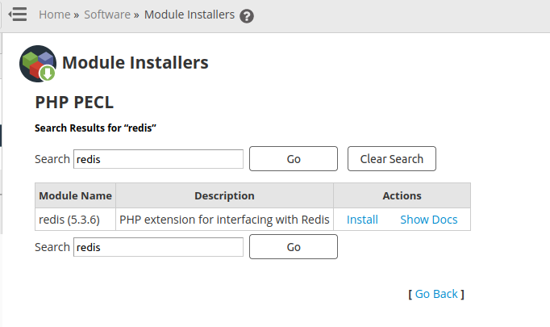Open Software breadcrumb link
Viewport: 550px width, 327px height.
click(x=107, y=15)
